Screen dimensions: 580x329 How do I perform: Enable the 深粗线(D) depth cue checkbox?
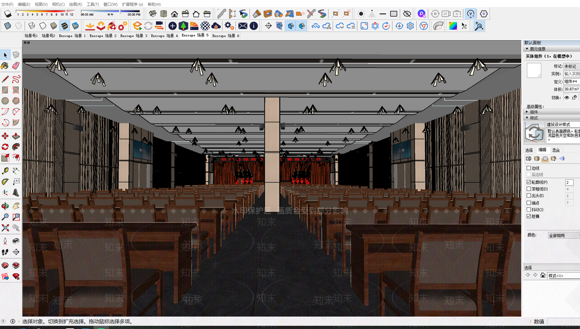point(529,189)
